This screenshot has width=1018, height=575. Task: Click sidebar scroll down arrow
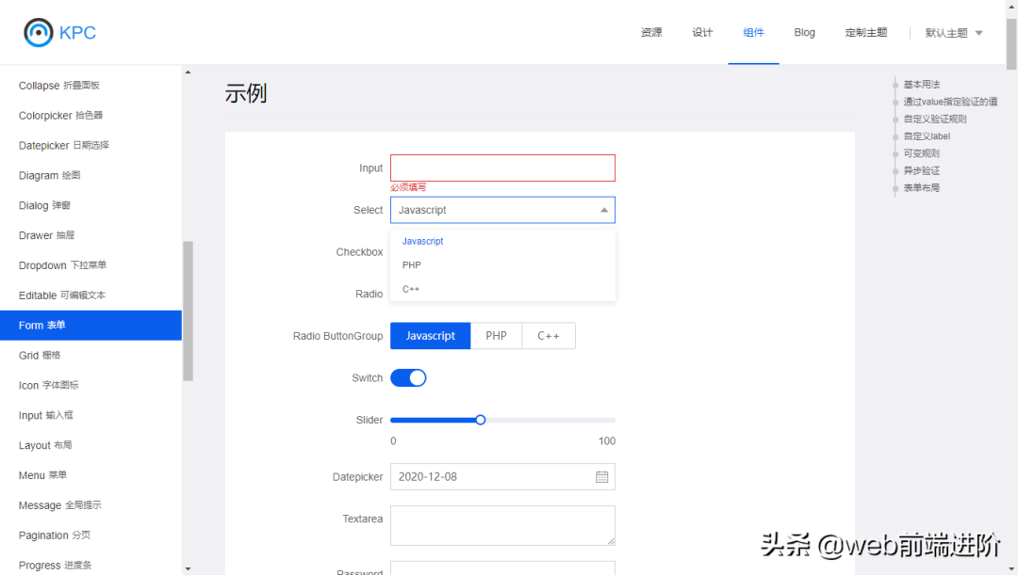(188, 568)
